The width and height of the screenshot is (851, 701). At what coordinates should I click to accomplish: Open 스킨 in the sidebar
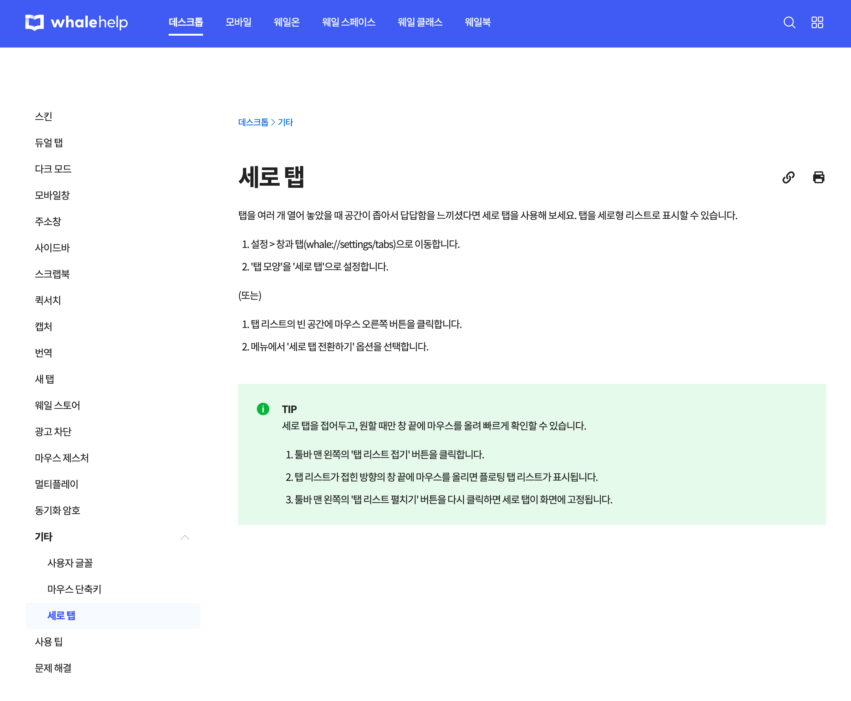43,117
